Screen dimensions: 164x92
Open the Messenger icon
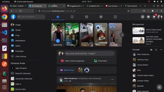(x=148, y=17)
